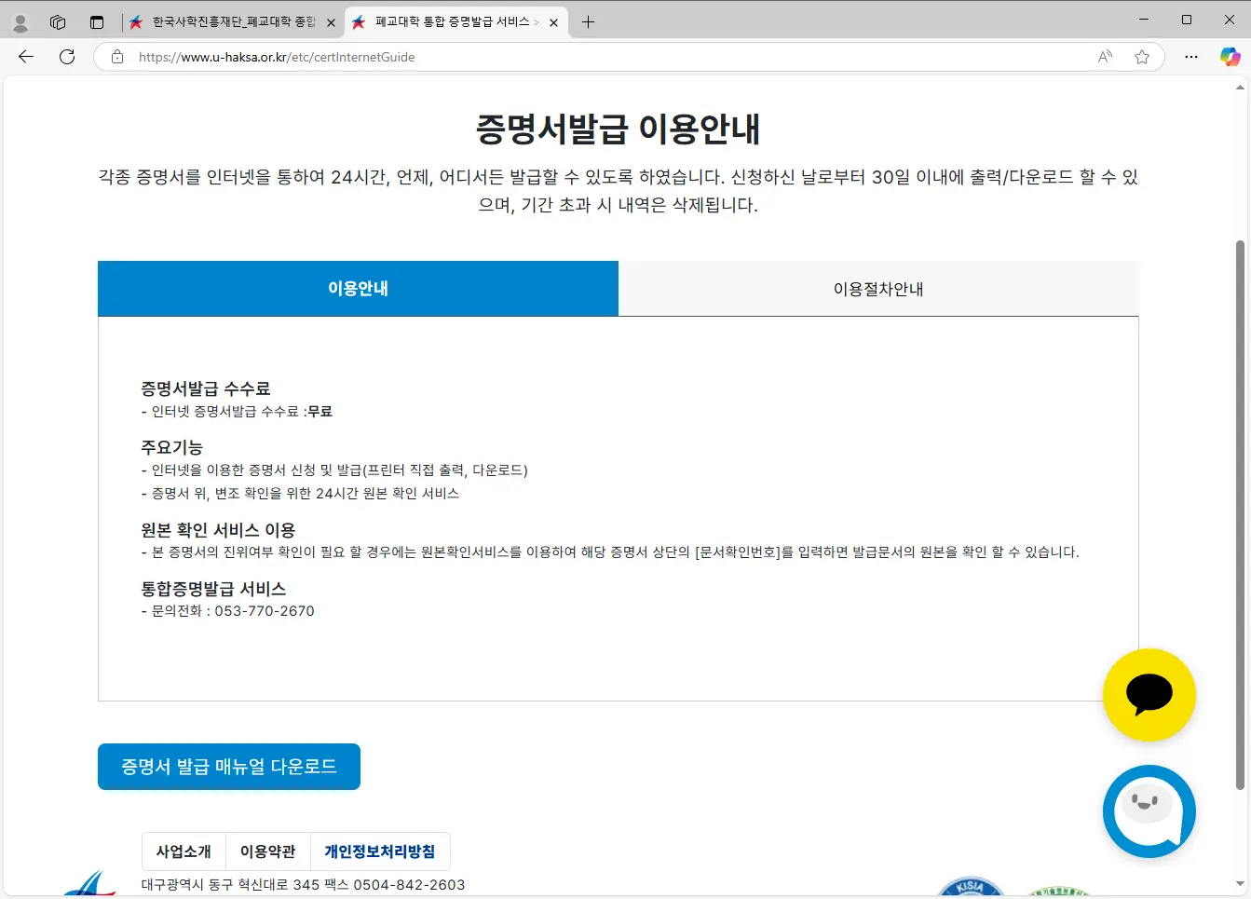Click the 24시간 원본 확인 서비스 line
This screenshot has height=899, width=1251.
pyautogui.click(x=300, y=493)
